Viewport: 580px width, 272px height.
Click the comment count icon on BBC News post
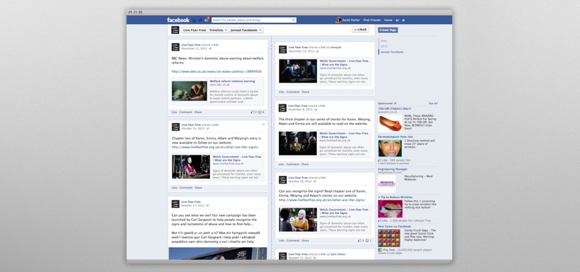(261, 112)
